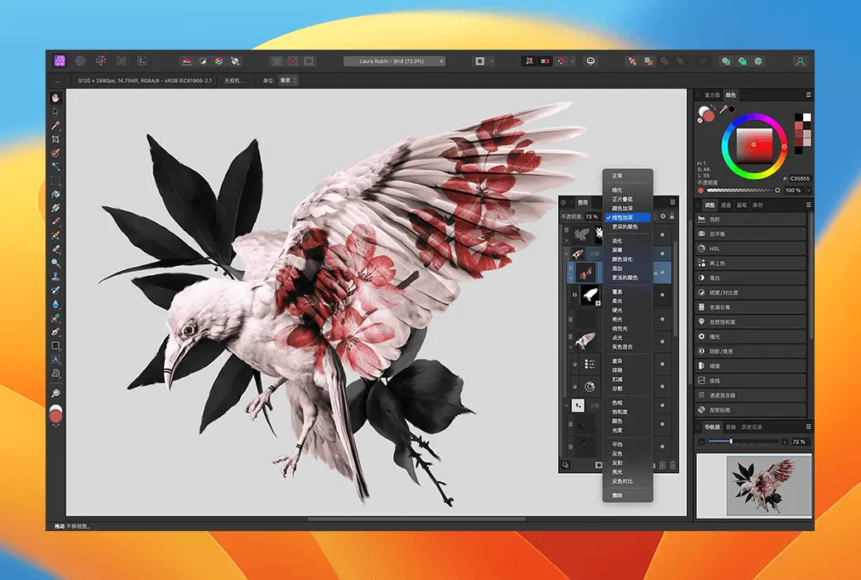Choose 正片叠底 blend mode

(628, 199)
